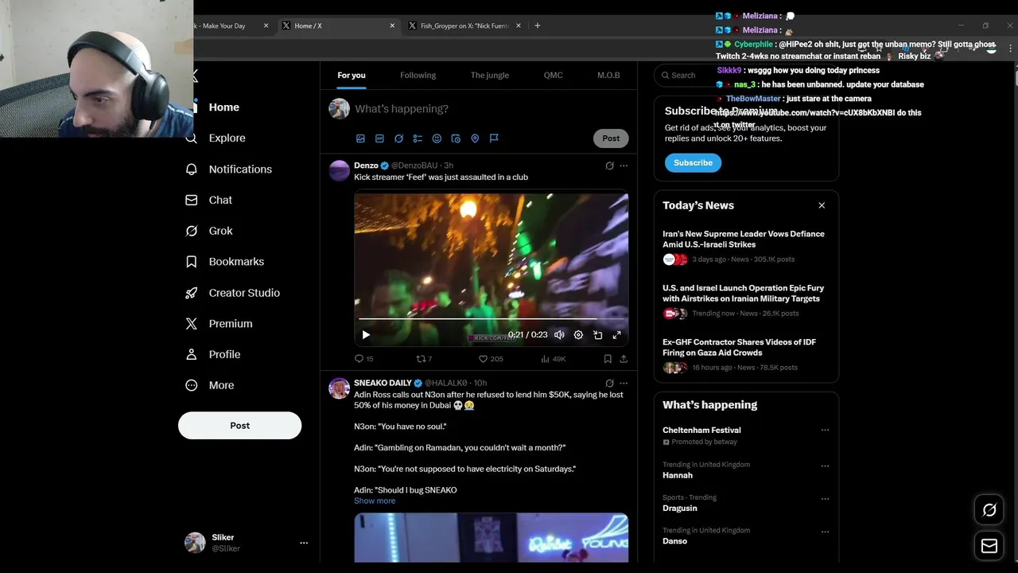The image size is (1018, 573).
Task: Play the Feef club video
Action: tap(366, 335)
